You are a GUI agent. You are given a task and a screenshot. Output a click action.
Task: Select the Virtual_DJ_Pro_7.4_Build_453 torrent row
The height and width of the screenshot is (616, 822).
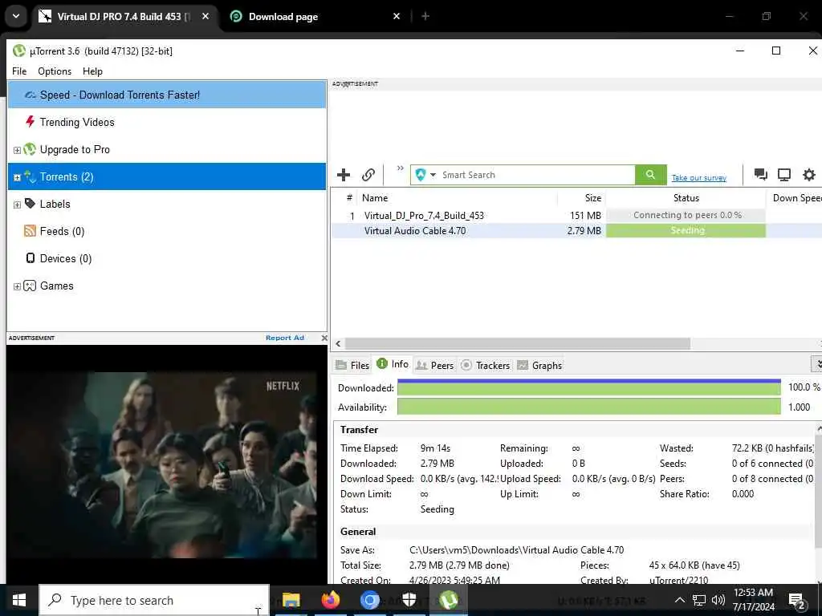[x=576, y=215]
